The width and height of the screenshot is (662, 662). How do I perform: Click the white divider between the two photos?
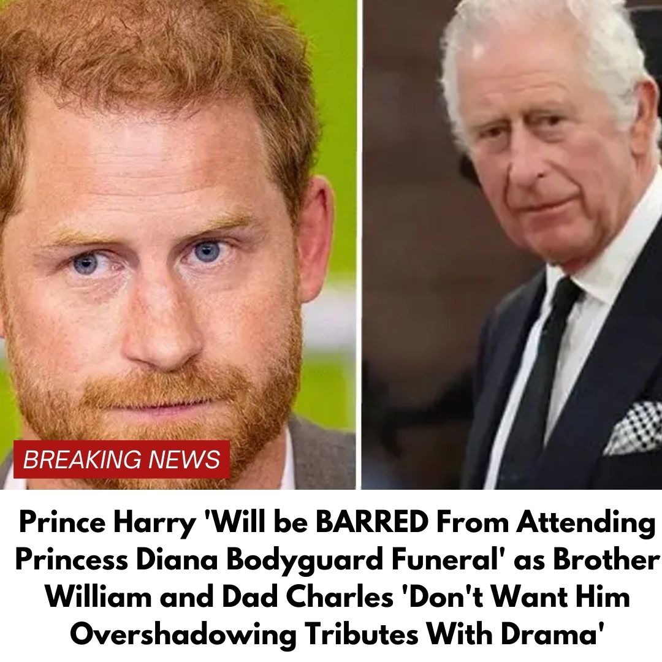359,245
